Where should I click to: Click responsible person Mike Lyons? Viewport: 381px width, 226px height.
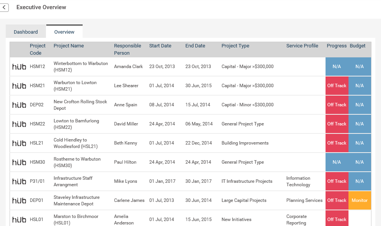(125, 181)
